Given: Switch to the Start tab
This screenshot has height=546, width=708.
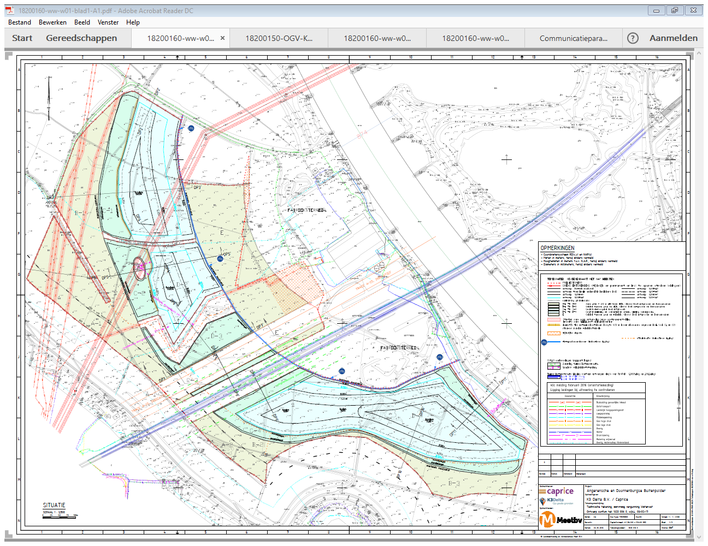Looking at the screenshot, I should pos(22,38).
